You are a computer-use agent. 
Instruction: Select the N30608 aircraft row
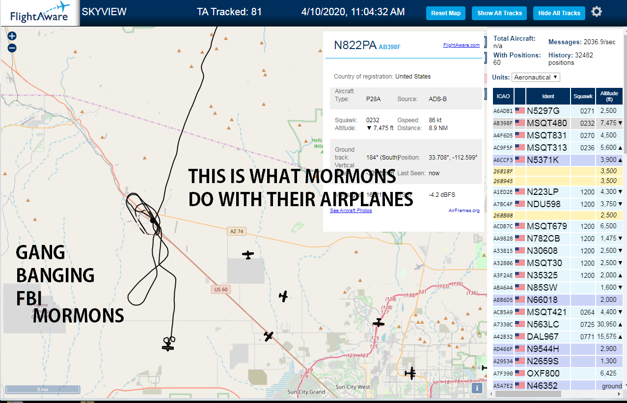pyautogui.click(x=557, y=251)
